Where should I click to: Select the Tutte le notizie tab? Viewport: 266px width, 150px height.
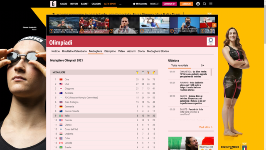[x=180, y=65]
